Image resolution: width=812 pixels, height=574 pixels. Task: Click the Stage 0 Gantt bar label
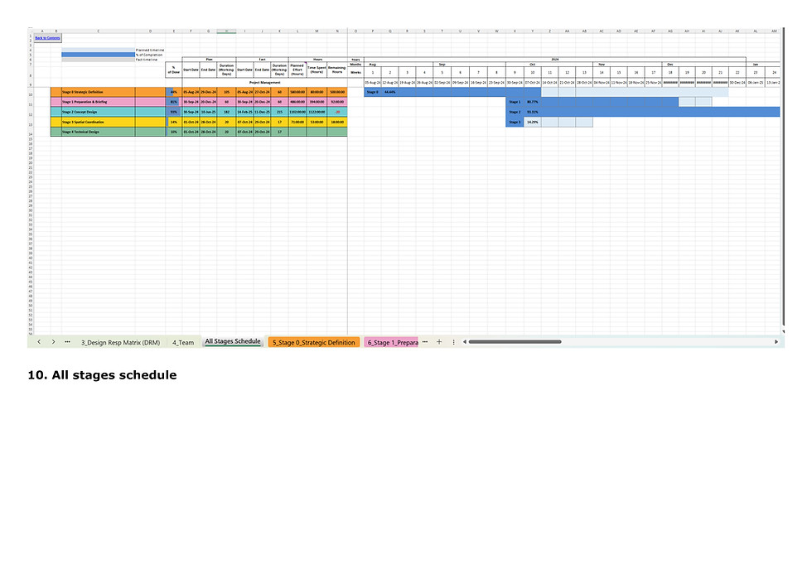click(372, 92)
